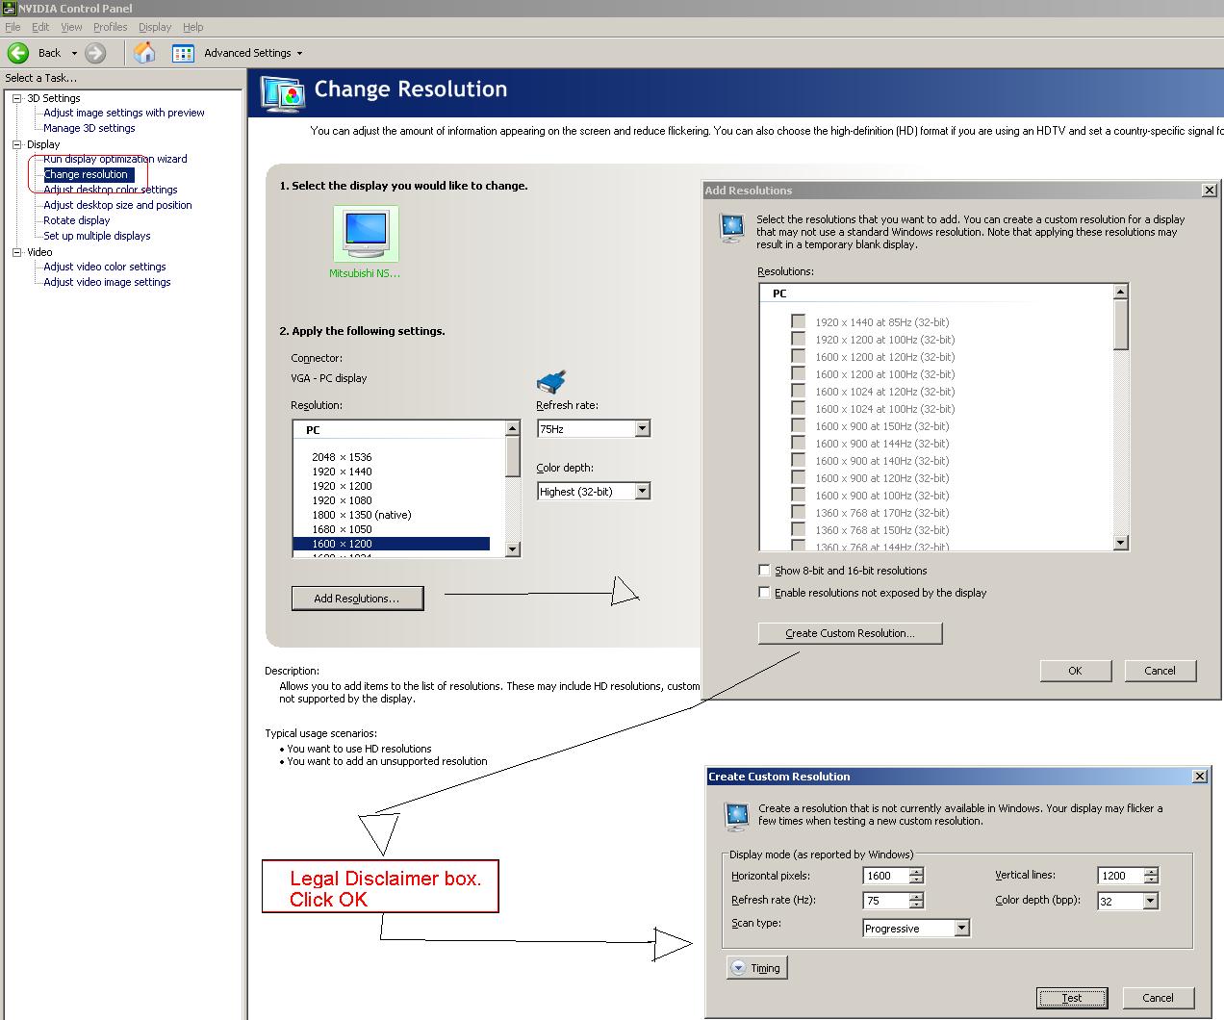Click the Create Custom Resolution dialog monitor icon
The height and width of the screenshot is (1020, 1224).
pos(737,816)
